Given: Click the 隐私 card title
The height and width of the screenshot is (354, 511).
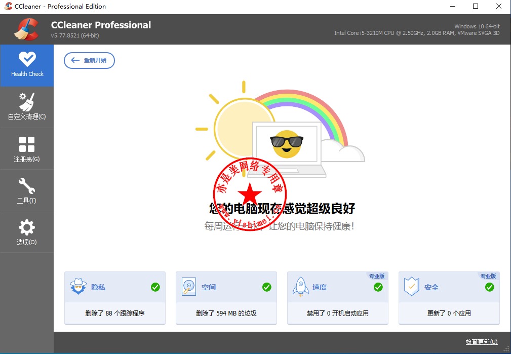Looking at the screenshot, I should (98, 287).
